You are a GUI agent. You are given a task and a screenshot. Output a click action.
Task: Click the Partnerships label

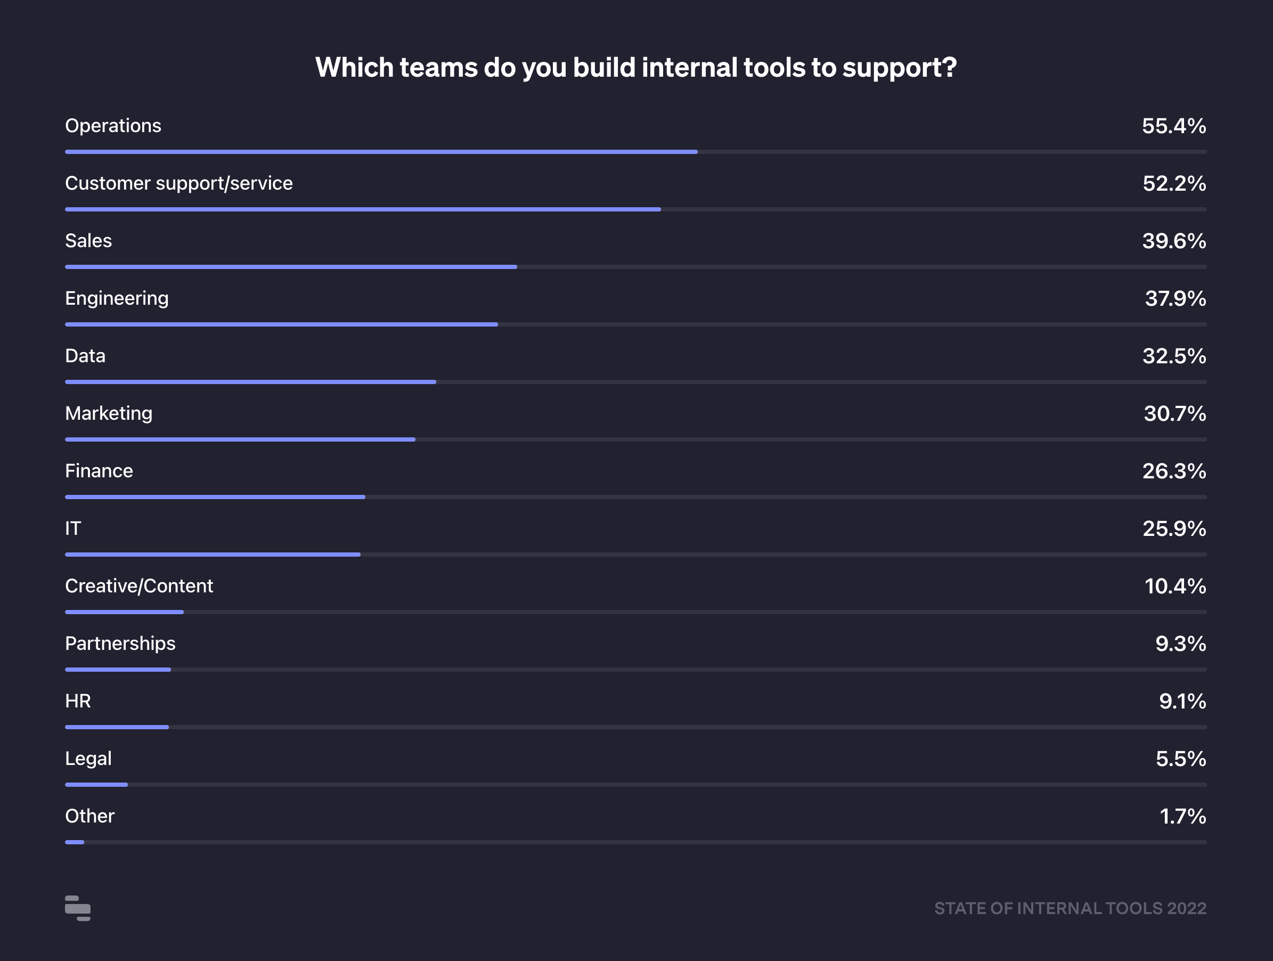tap(120, 644)
